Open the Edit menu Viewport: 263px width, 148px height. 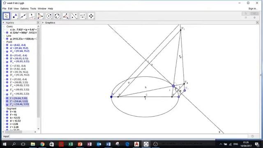10,9
